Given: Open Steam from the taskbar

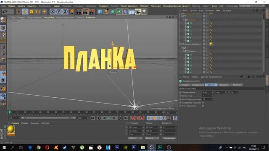Looking at the screenshot, I should pyautogui.click(x=64, y=147).
